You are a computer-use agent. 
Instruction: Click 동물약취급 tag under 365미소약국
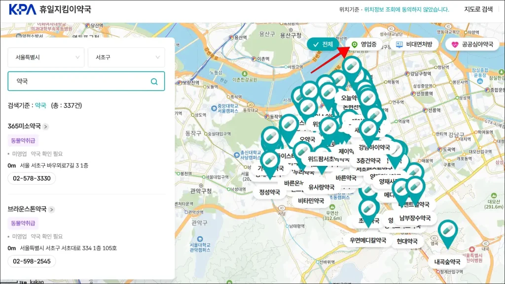click(23, 140)
